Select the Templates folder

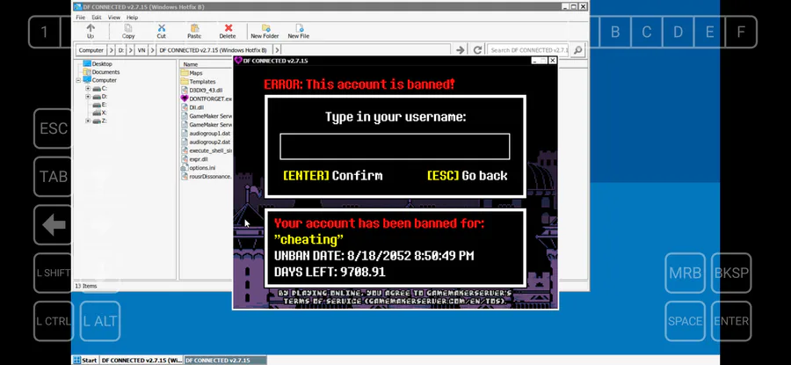click(x=199, y=81)
